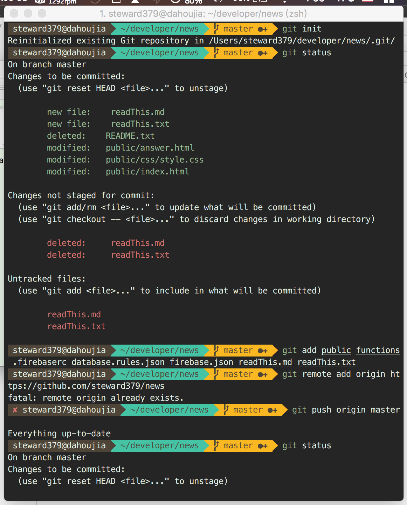Screen dimensions: 407x505
Task: Click the Everything up-to-date output line
Action: [x=59, y=433]
